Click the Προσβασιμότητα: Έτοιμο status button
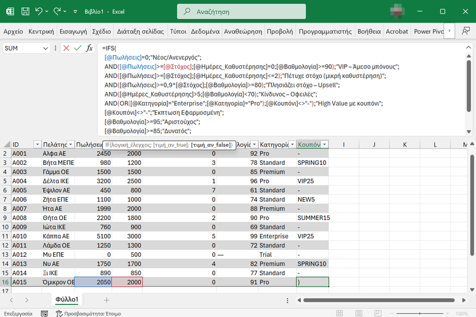The height and width of the screenshot is (317, 476). [89, 313]
